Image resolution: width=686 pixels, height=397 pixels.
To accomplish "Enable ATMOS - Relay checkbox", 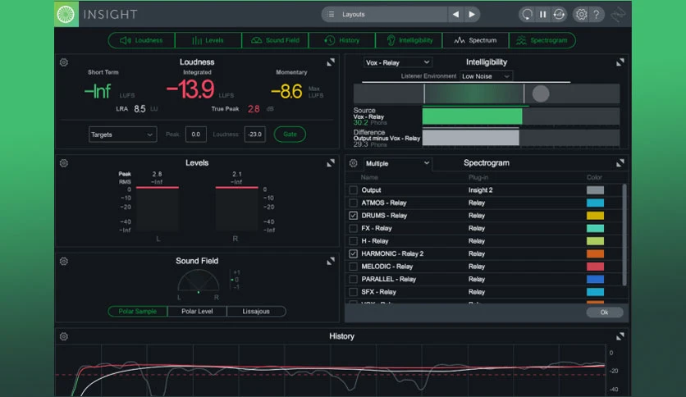I will coord(353,203).
